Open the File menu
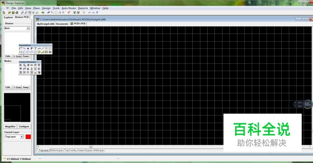The width and height of the screenshot is (313, 163). point(14,8)
